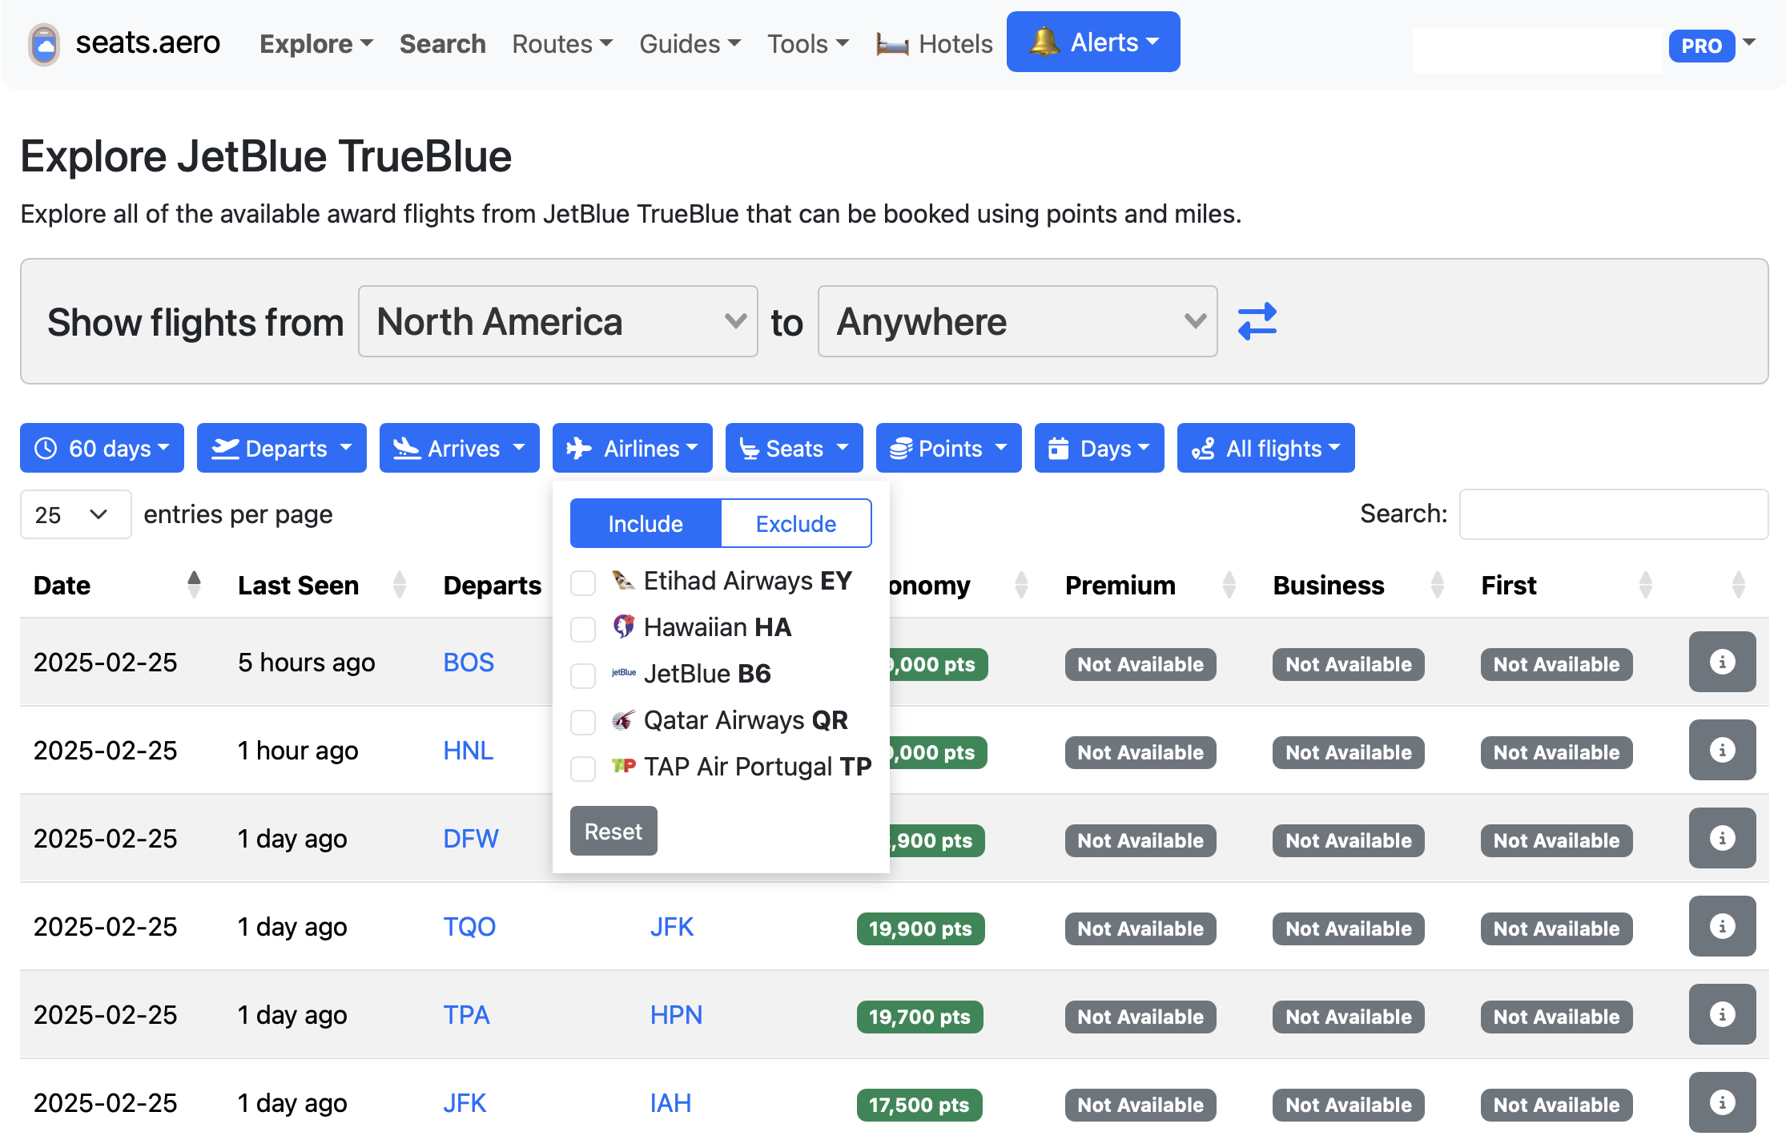
Task: Open the 60 days filter dropdown
Action: pyautogui.click(x=102, y=448)
